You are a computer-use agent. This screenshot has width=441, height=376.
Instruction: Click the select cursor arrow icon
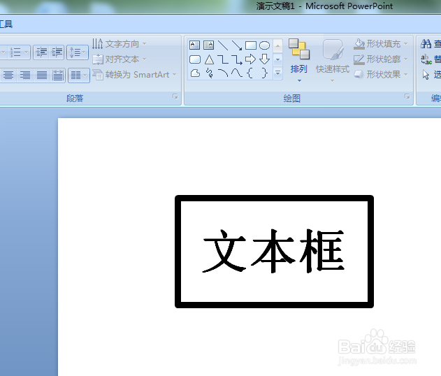click(x=426, y=75)
